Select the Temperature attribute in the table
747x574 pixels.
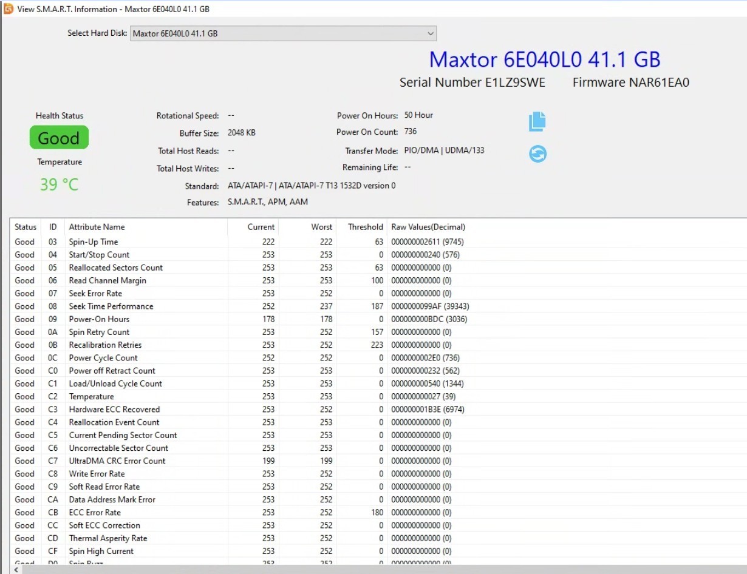coord(379,396)
